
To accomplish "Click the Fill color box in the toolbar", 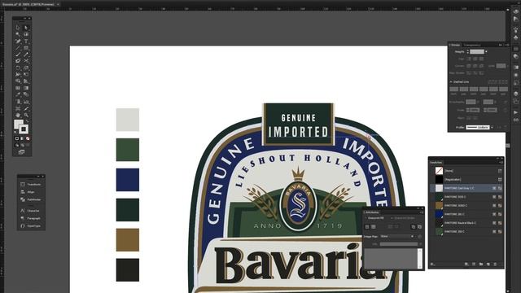I will tap(18, 124).
